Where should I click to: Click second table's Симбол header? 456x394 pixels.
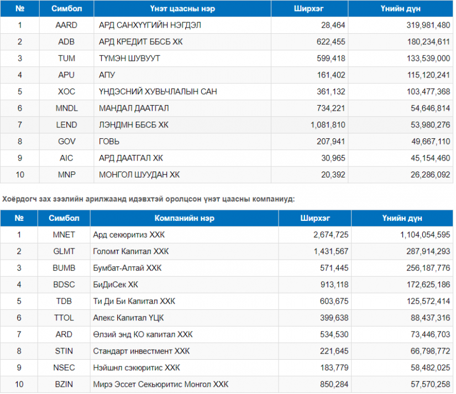point(64,218)
